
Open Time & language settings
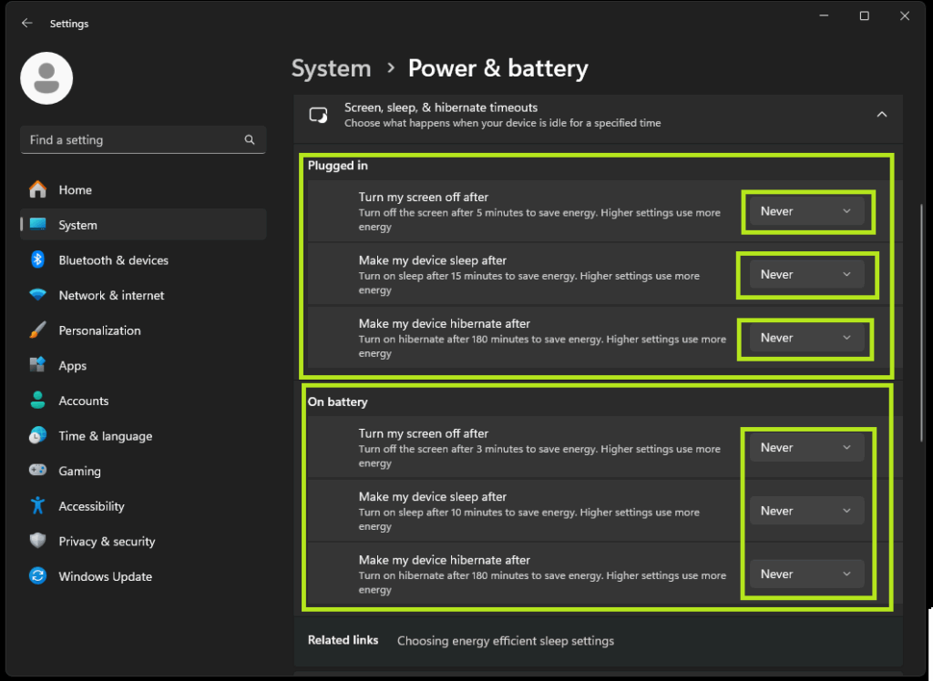click(x=143, y=435)
